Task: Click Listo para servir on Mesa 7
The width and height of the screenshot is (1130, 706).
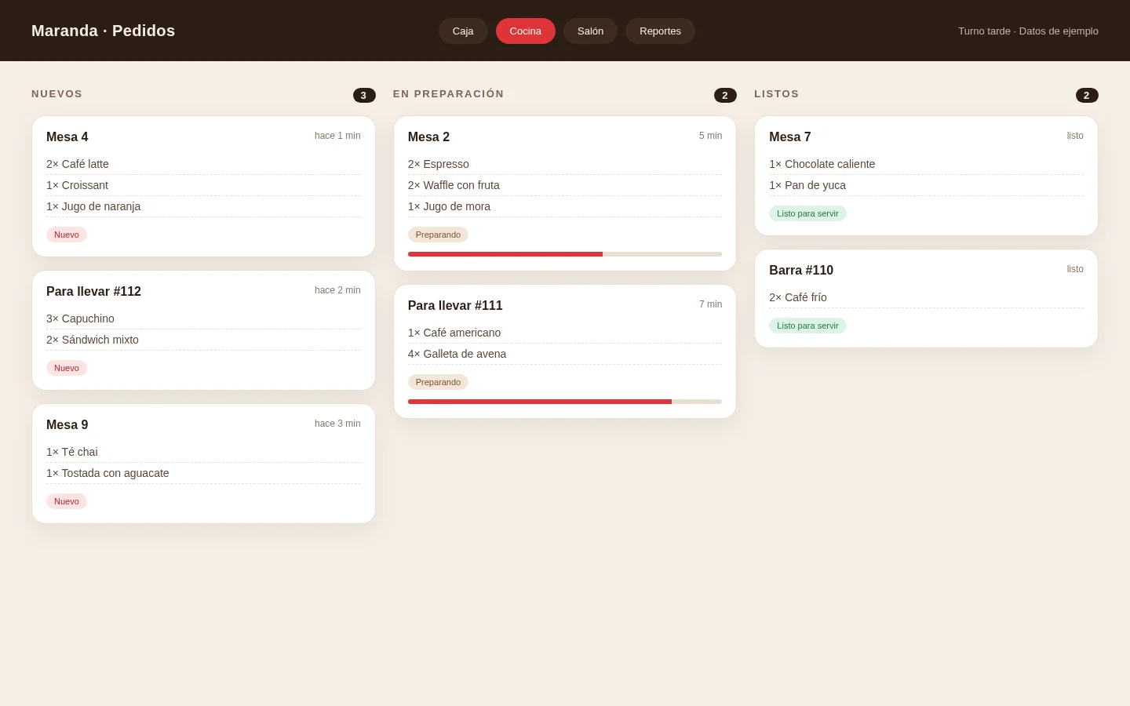Action: (x=807, y=213)
